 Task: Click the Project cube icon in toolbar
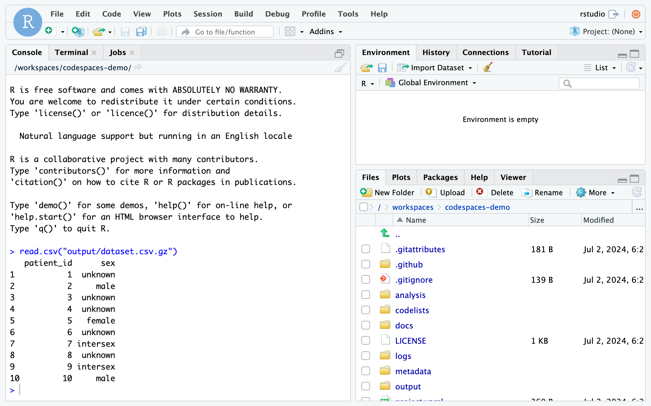coord(575,31)
